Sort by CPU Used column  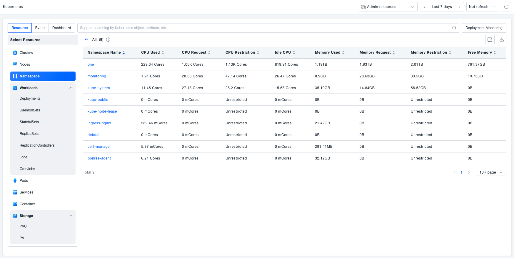click(163, 52)
